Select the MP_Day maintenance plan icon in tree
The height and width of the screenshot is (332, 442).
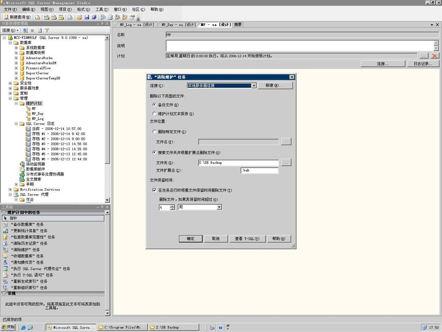point(28,114)
